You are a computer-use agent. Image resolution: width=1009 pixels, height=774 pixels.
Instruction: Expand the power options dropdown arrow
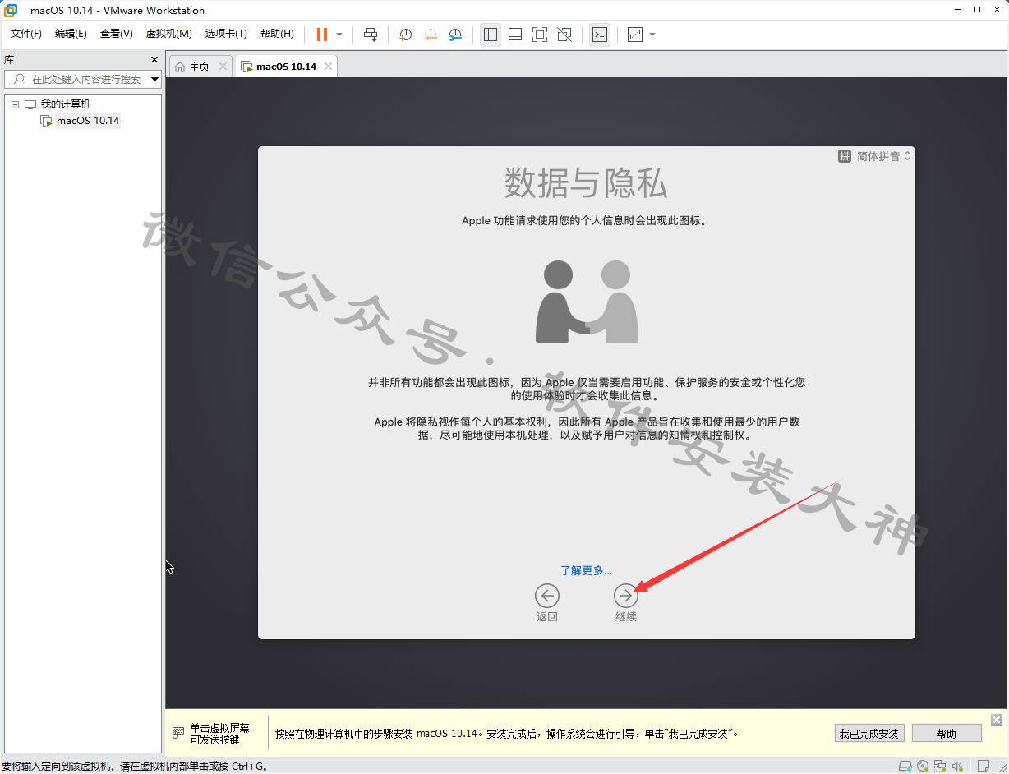(339, 35)
